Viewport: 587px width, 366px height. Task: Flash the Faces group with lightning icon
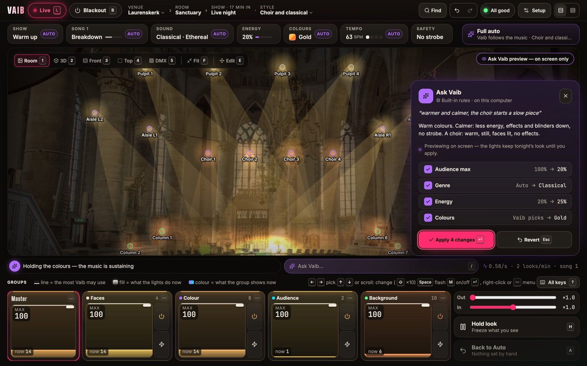click(161, 344)
